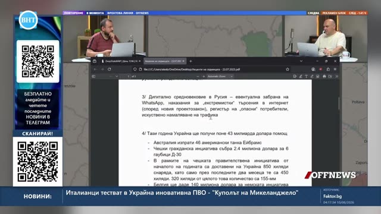Open the extensions puzzle icon
The height and width of the screenshot is (214, 381).
pyautogui.click(x=328, y=69)
